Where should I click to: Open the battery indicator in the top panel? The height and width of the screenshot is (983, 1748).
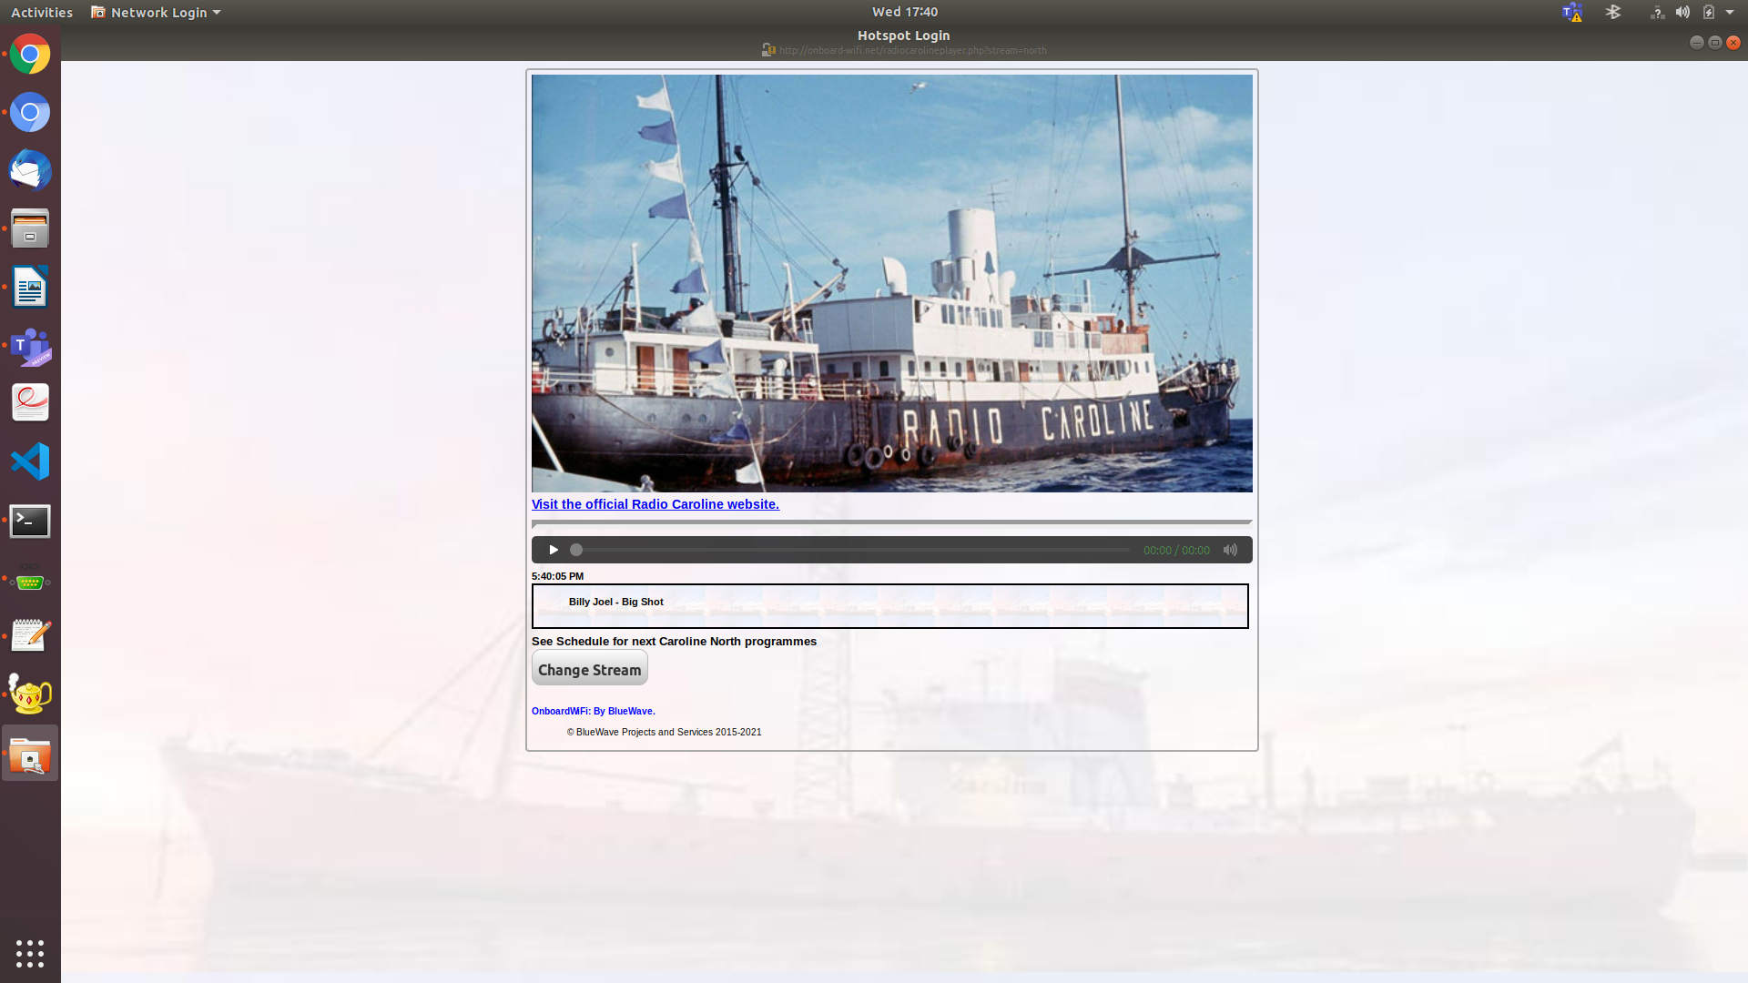[x=1710, y=12]
